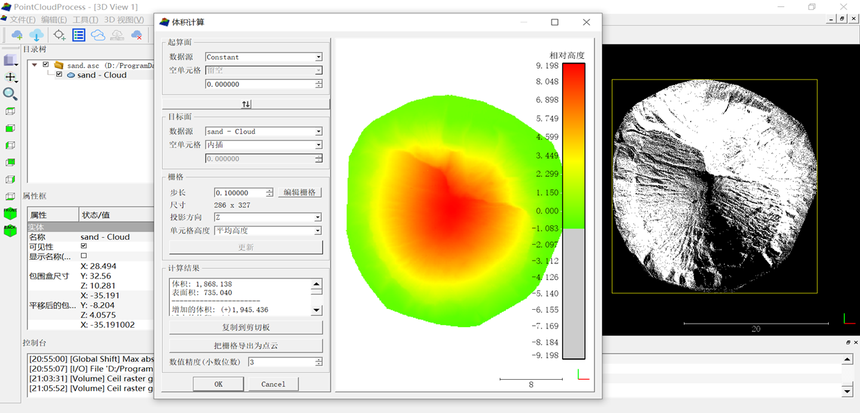The height and width of the screenshot is (413, 860).
Task: Click the BACK view cube icon
Action: pyautogui.click(x=10, y=230)
